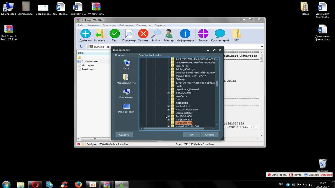Select History.txt in the archive list
335x188 pixels.
click(x=88, y=66)
